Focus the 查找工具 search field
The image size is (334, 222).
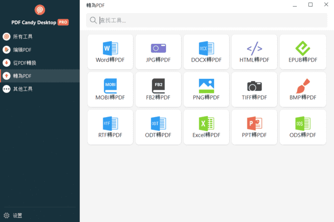coord(209,20)
